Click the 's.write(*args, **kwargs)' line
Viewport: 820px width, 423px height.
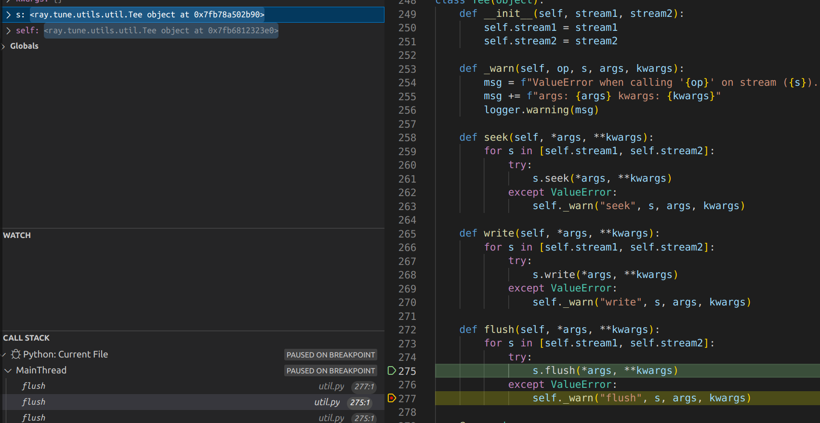pos(605,275)
